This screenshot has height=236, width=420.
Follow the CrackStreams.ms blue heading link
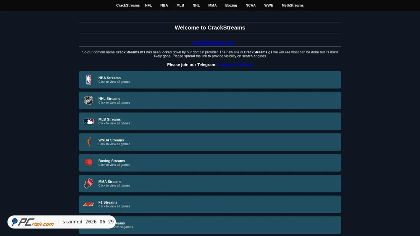coord(213,43)
